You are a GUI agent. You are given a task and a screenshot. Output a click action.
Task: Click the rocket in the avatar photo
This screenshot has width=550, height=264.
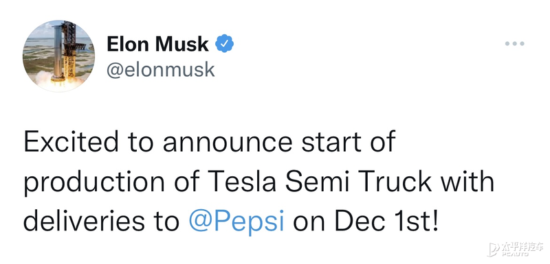(x=58, y=52)
